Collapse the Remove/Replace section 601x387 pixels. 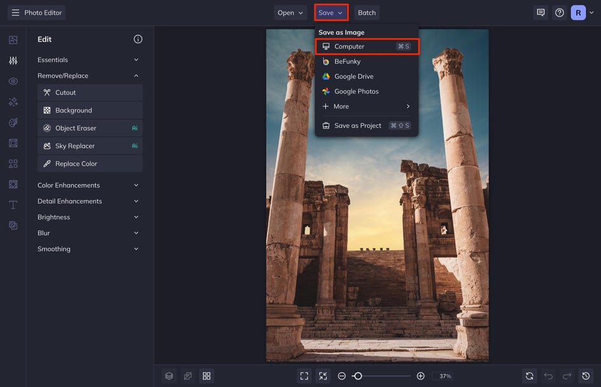[90, 76]
